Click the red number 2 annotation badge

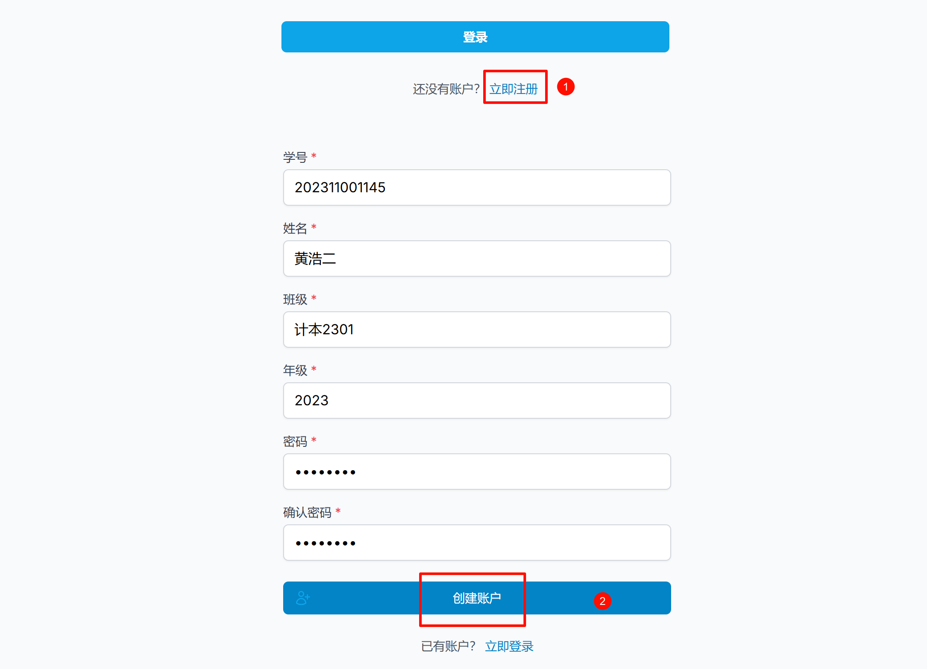tap(602, 601)
